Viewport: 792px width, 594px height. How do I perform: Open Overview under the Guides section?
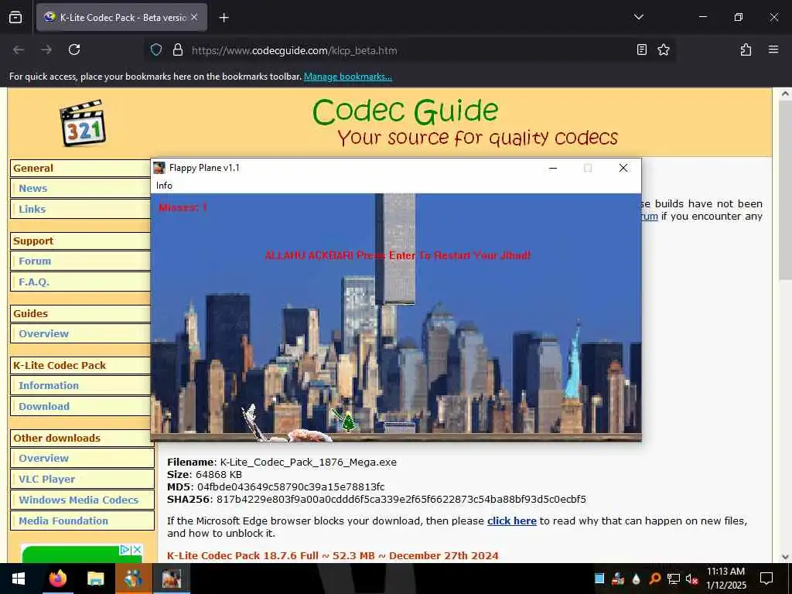(43, 334)
